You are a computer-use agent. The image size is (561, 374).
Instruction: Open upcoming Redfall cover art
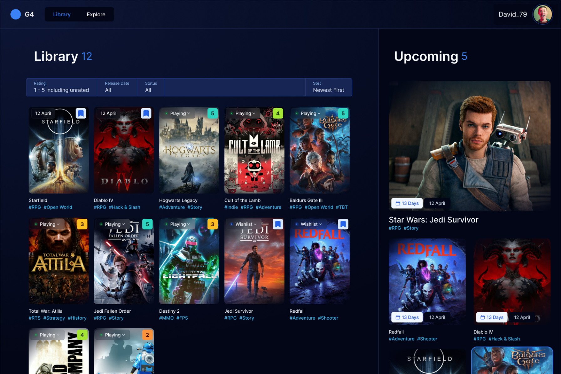click(x=427, y=281)
